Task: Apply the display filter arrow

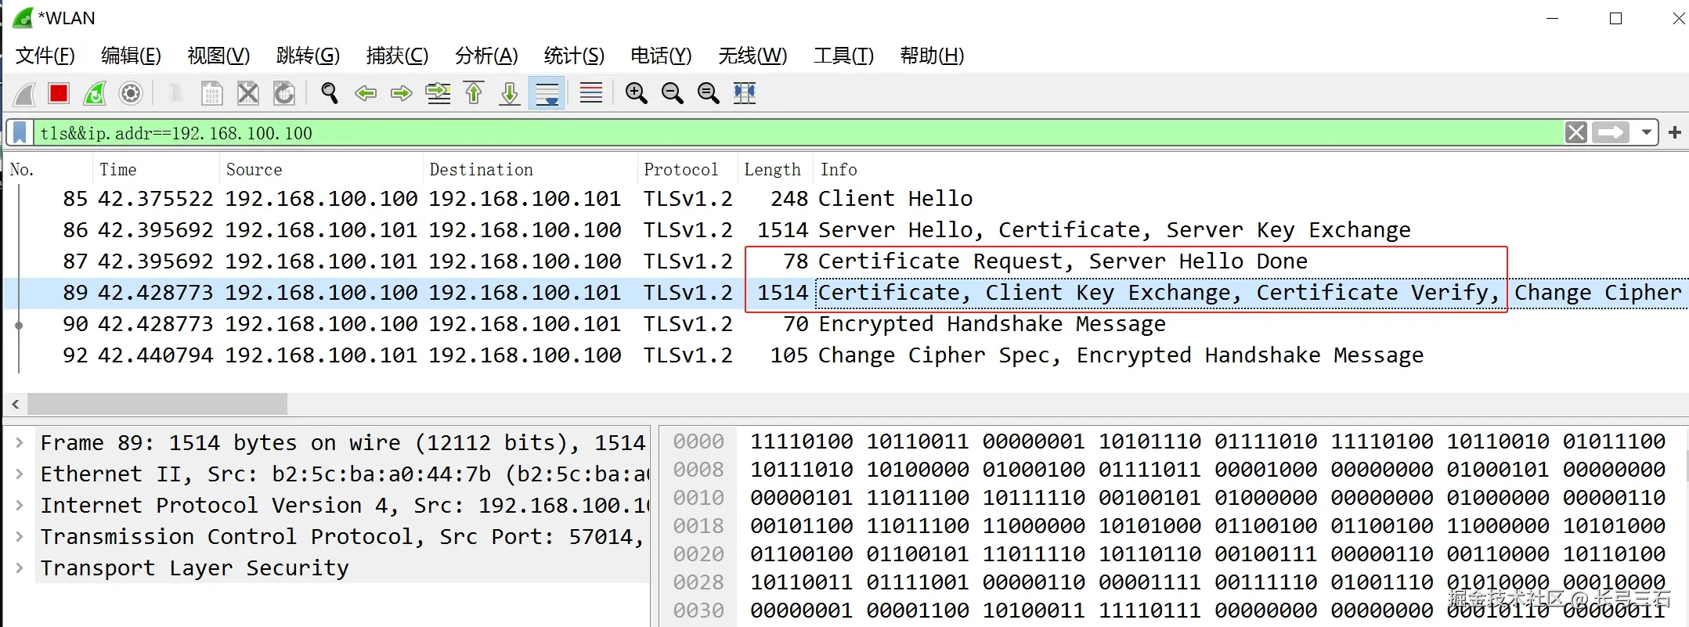Action: pyautogui.click(x=1610, y=133)
